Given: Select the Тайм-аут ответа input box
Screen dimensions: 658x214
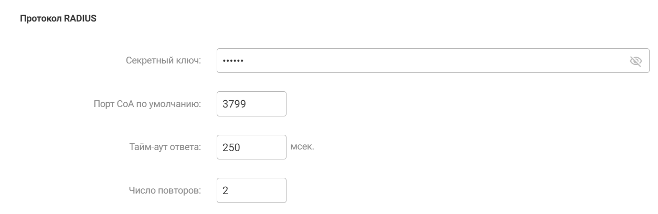Looking at the screenshot, I should pos(251,147).
